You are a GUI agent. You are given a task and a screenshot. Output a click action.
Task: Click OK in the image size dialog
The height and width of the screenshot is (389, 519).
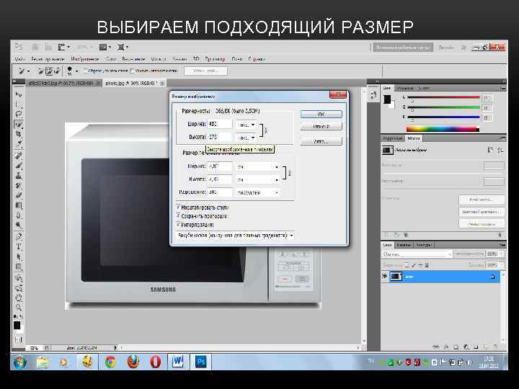321,114
